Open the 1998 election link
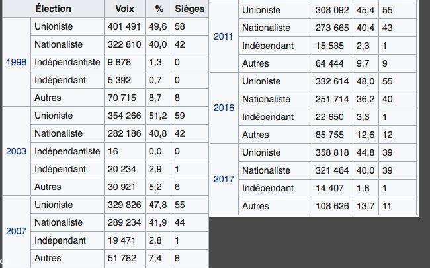The image size is (430, 268). (16, 62)
